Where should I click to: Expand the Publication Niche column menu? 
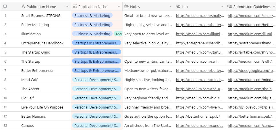(x=119, y=7)
